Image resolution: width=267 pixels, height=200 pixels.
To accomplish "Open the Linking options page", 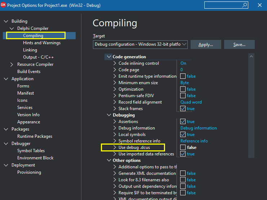I will tap(30, 50).
